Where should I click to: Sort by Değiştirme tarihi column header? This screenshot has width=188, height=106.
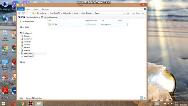(x=91, y=21)
